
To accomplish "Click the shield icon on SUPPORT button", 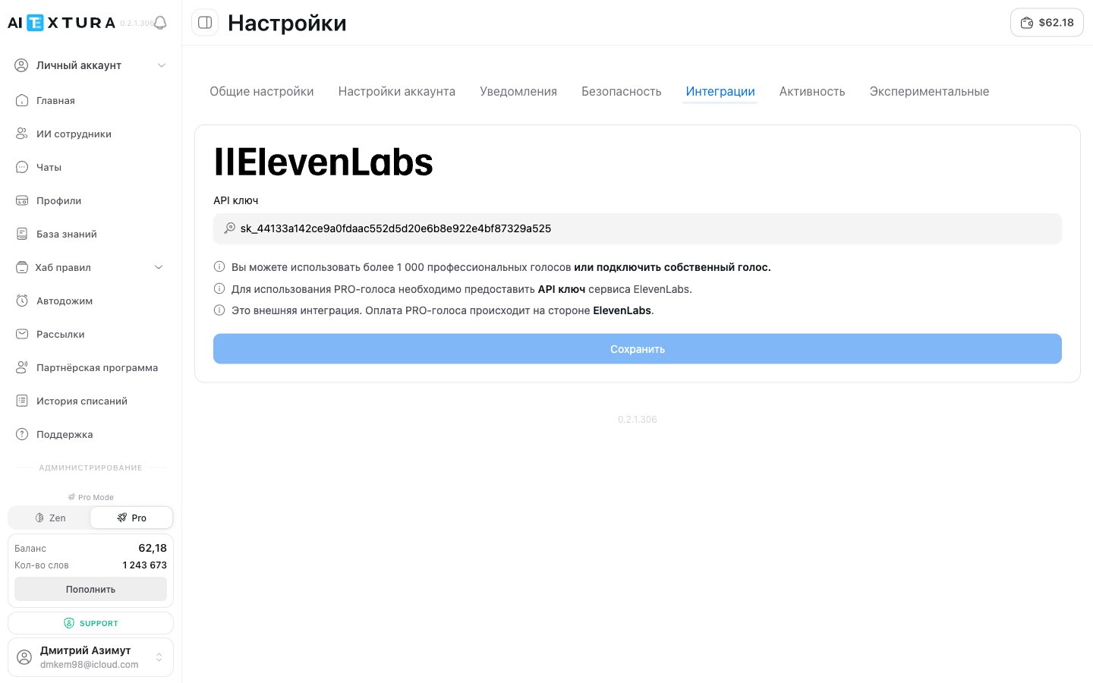I will click(69, 623).
